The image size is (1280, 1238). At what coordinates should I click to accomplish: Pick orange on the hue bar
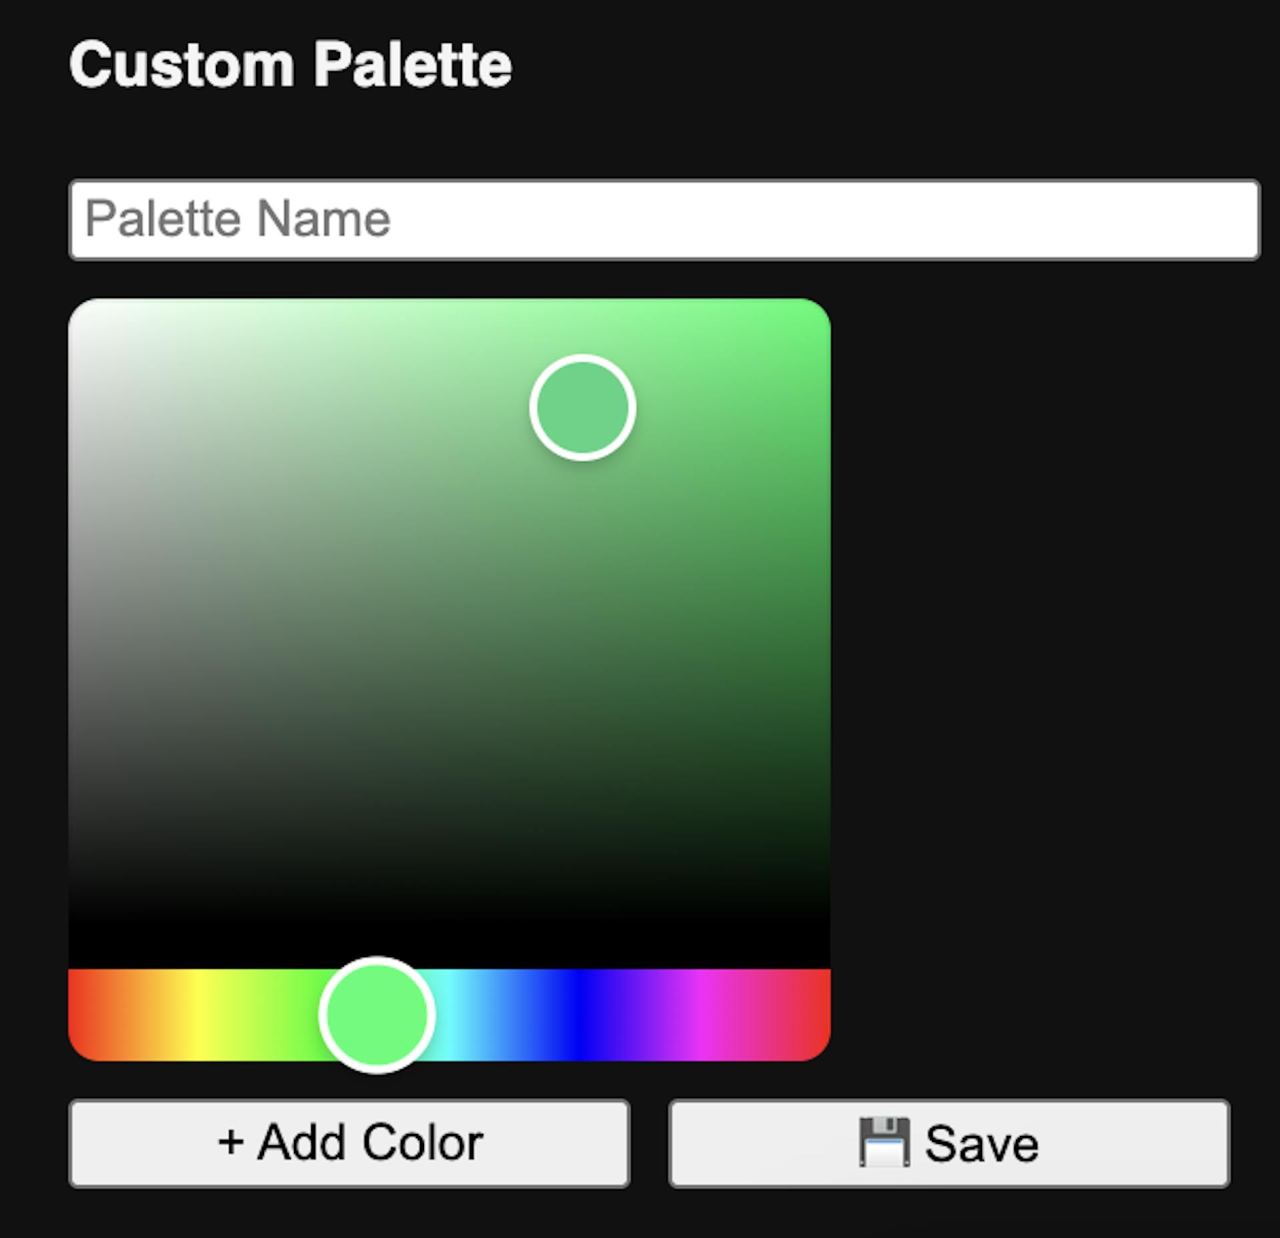coord(133,1015)
